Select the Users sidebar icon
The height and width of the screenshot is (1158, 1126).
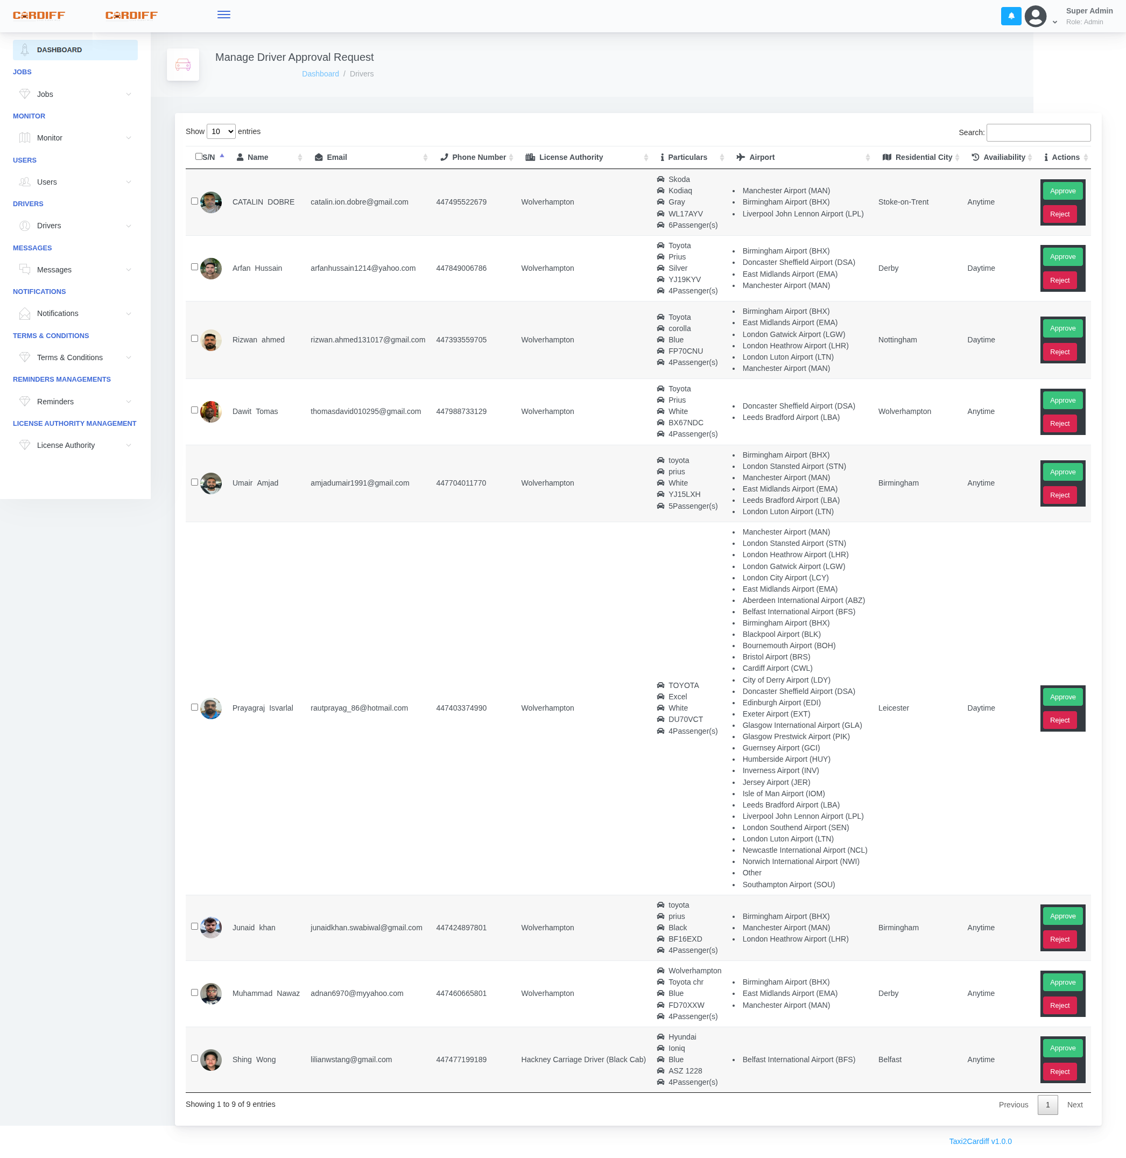pyautogui.click(x=24, y=181)
